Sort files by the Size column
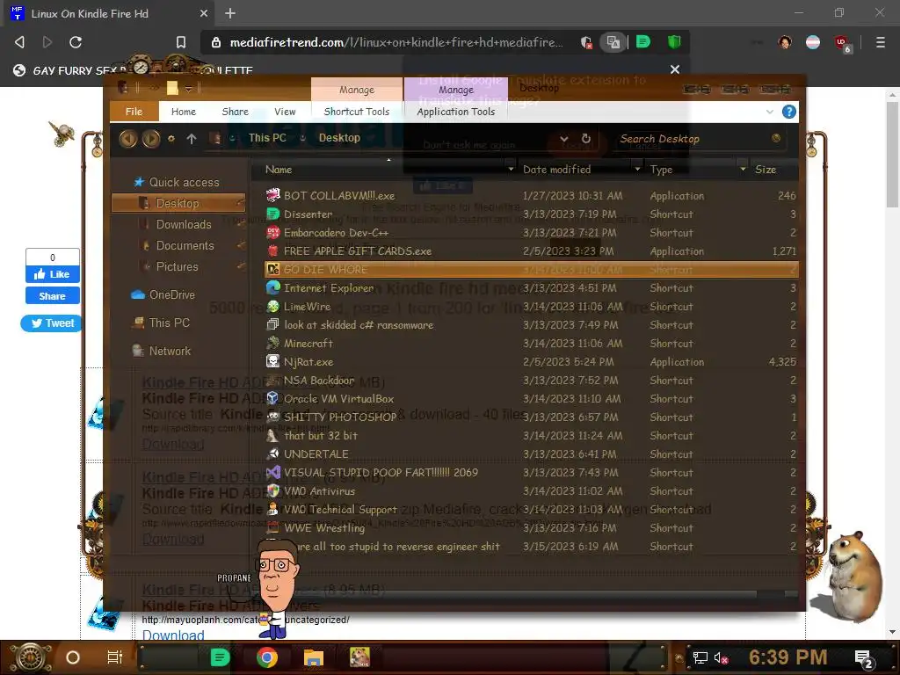 [766, 170]
